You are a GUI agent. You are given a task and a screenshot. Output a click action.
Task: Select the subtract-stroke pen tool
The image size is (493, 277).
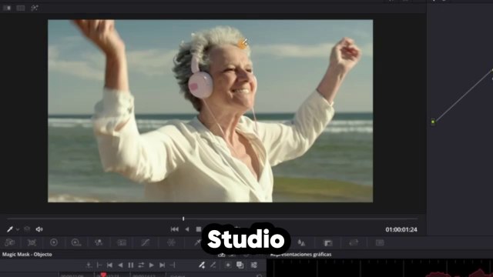pos(213,265)
